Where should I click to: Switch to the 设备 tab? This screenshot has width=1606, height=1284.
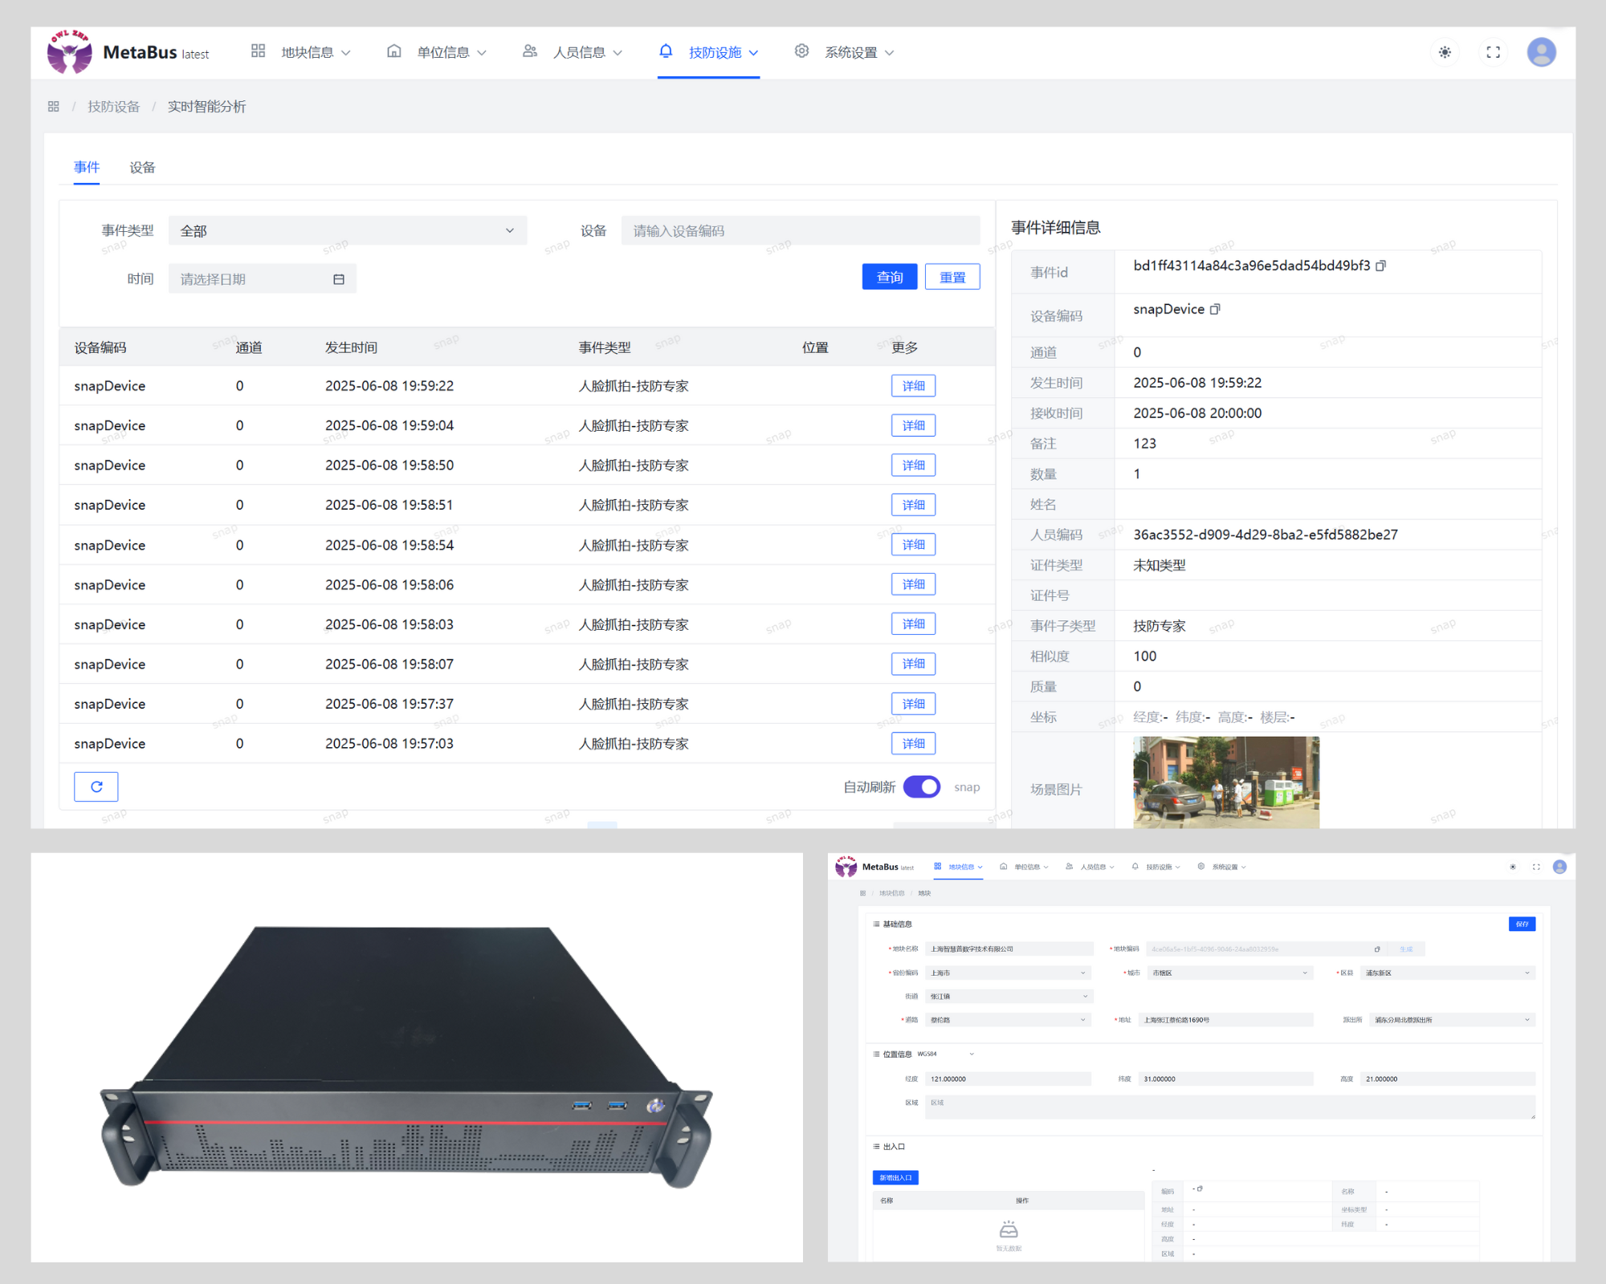coord(143,167)
